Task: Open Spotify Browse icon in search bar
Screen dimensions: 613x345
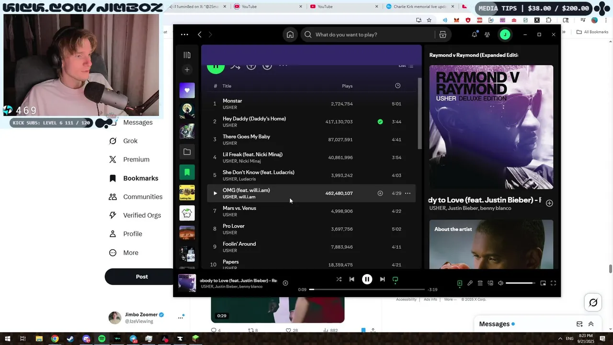Action: point(443,34)
